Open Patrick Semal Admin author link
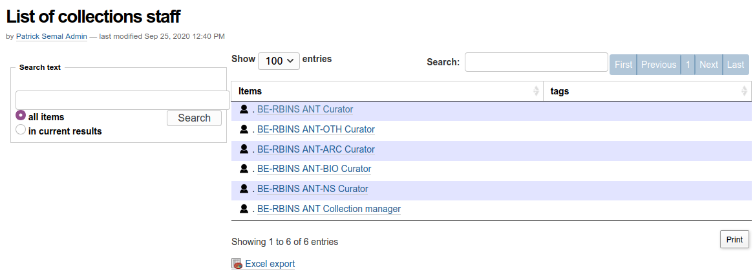Image resolution: width=755 pixels, height=278 pixels. tap(51, 36)
